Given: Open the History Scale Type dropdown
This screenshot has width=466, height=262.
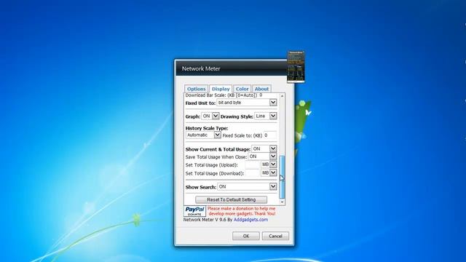Looking at the screenshot, I should point(204,135).
